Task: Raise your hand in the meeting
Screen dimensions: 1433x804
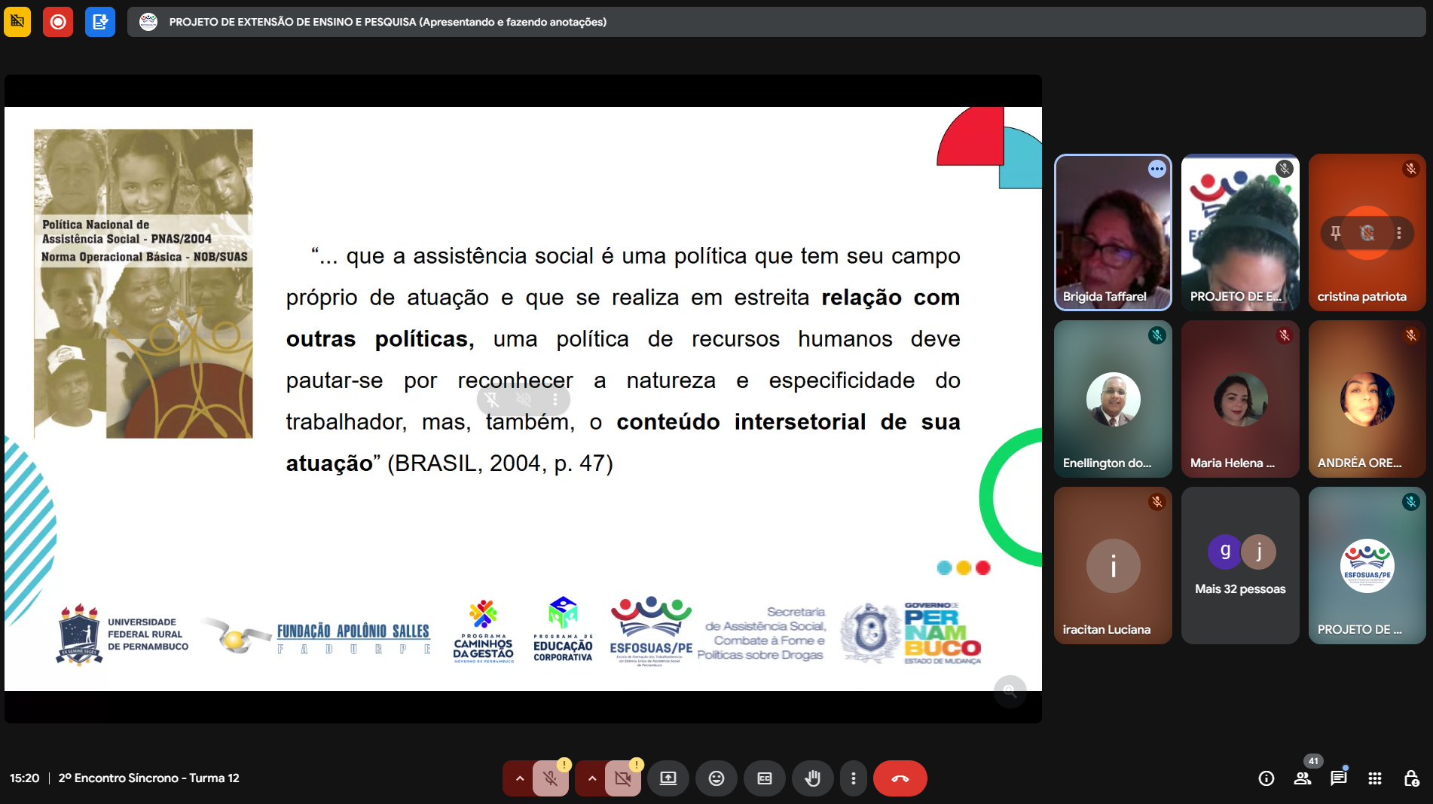Action: [812, 778]
